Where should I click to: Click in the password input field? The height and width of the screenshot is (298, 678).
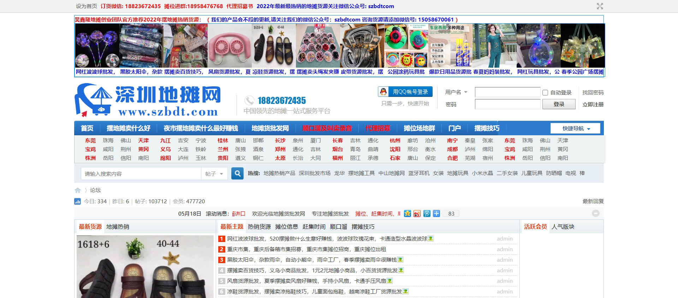point(507,104)
